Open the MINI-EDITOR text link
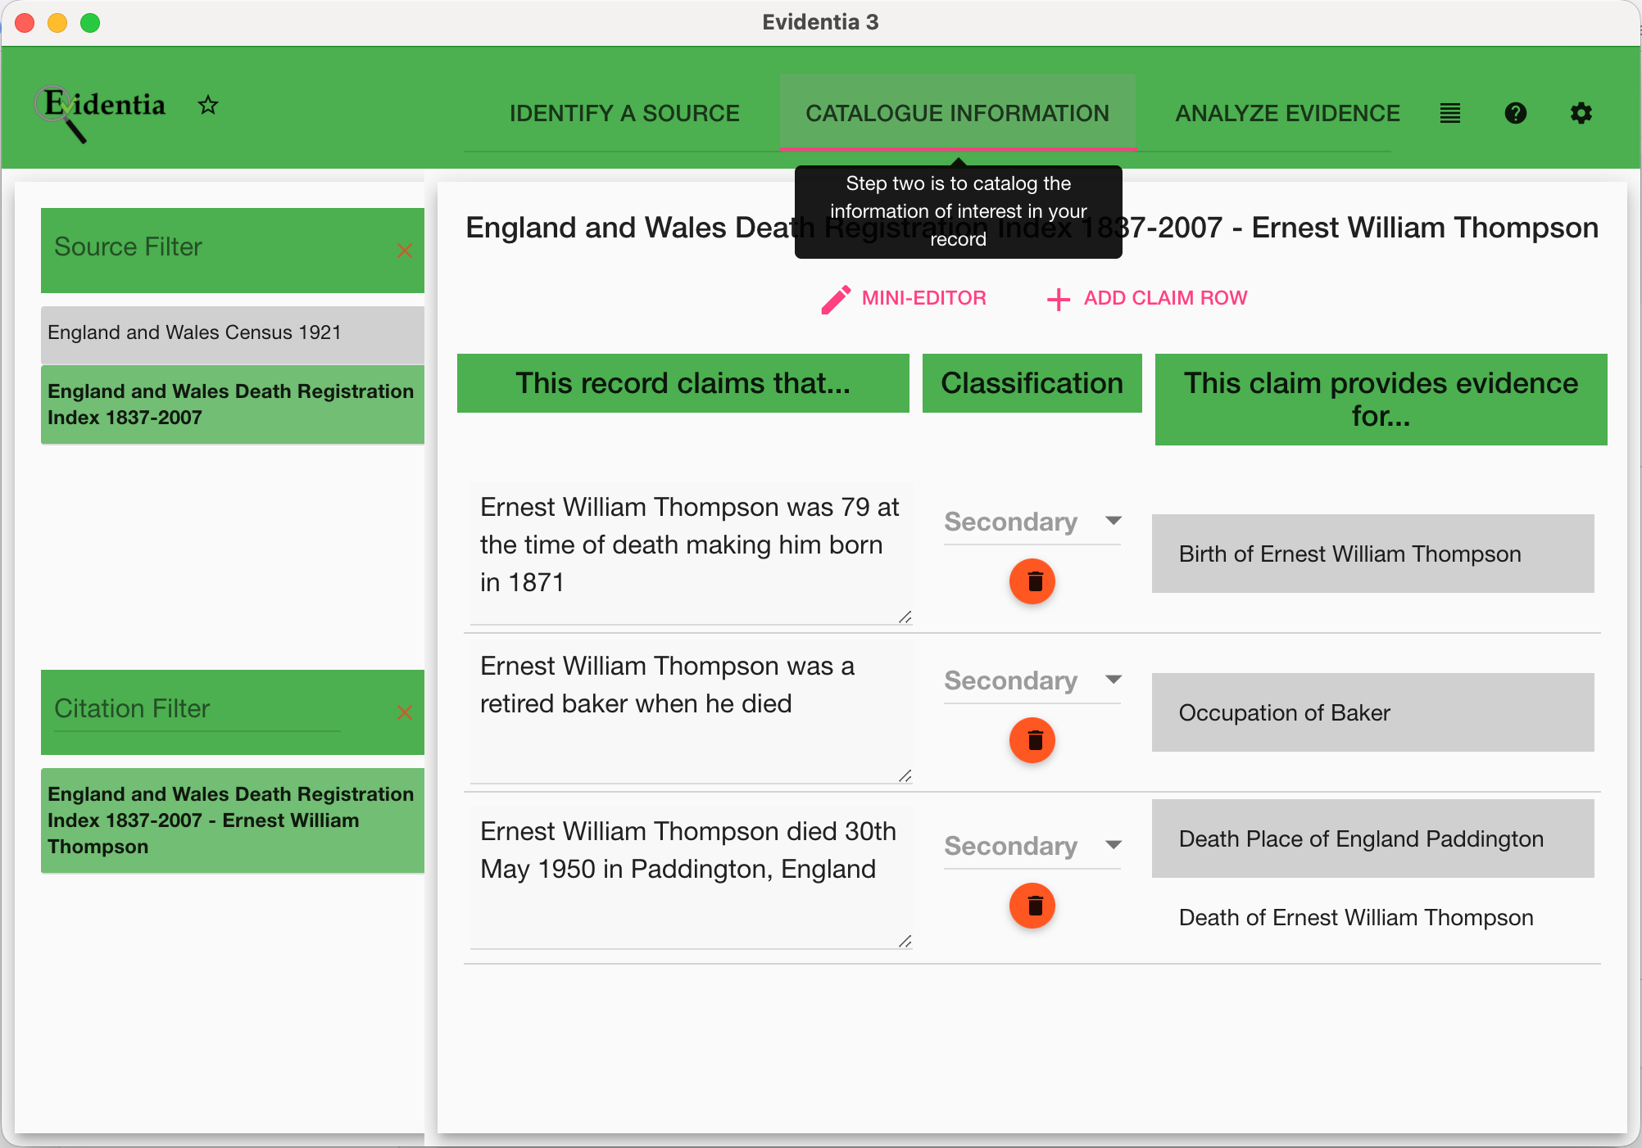 tap(923, 298)
